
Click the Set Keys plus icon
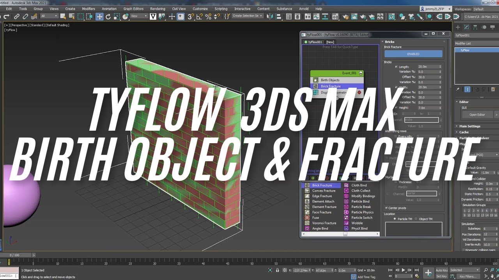[428, 273]
